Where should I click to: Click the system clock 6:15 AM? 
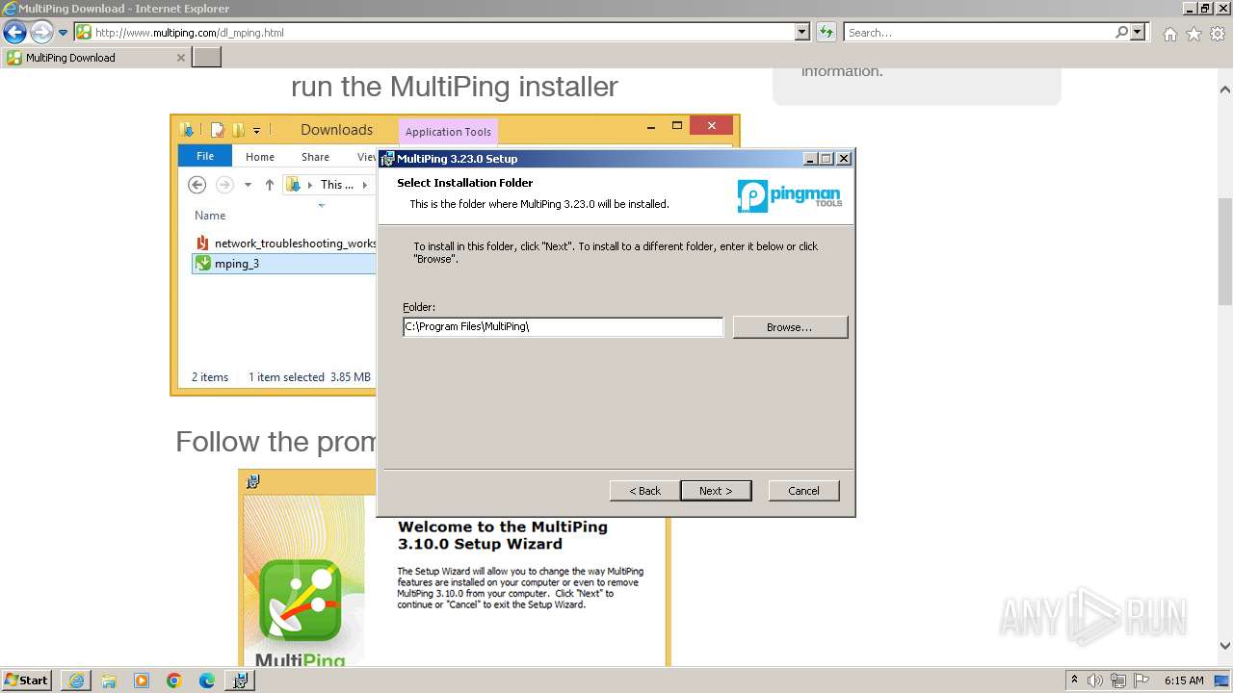(x=1184, y=680)
